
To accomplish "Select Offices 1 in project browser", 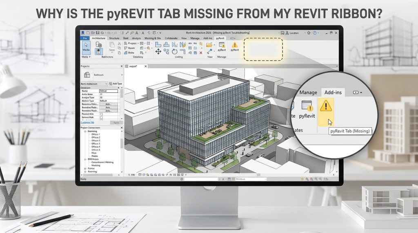I will pos(96,134).
